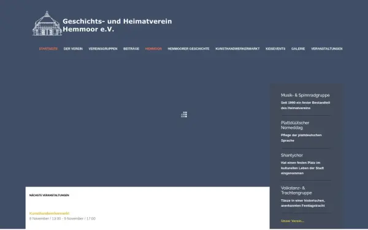Open the Kunsthandwerkermarkt event link

click(49, 213)
